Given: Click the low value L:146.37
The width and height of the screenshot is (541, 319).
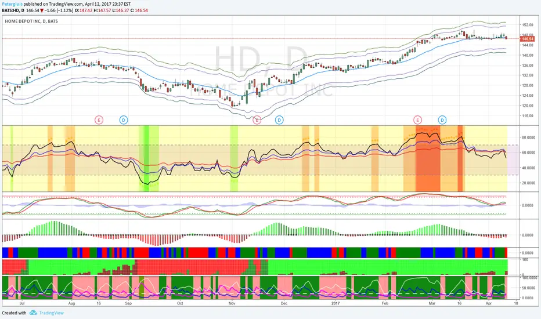Looking at the screenshot, I should 121,10.
